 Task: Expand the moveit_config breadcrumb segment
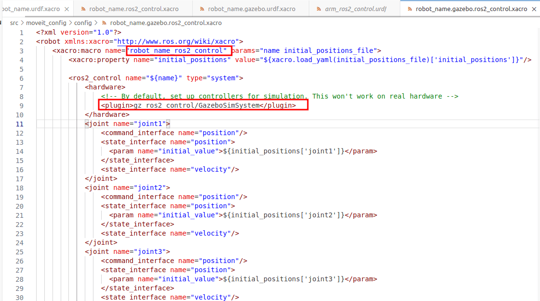[x=47, y=23]
